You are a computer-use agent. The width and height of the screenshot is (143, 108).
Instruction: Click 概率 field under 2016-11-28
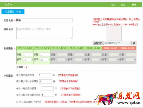pos(27,59)
